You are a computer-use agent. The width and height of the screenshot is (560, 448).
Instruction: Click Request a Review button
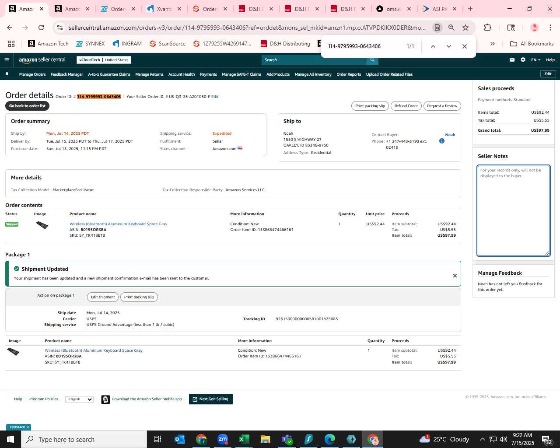click(442, 106)
